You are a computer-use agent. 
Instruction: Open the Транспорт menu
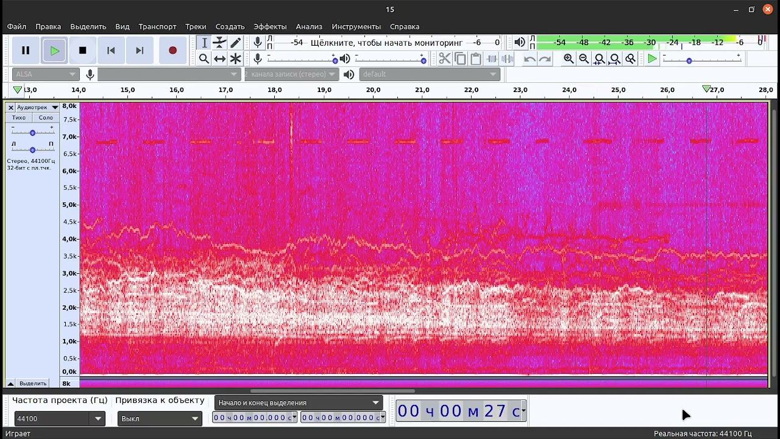click(x=157, y=27)
